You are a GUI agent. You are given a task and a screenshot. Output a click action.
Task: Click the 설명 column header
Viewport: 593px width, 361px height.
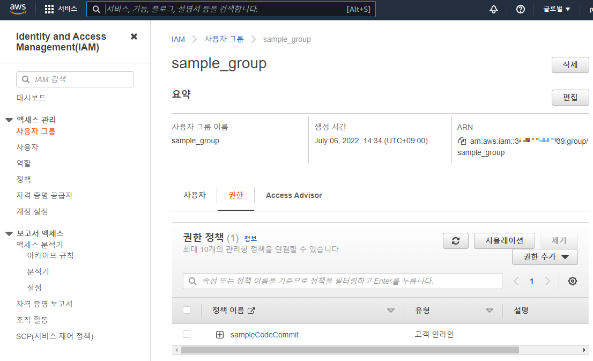point(521,311)
